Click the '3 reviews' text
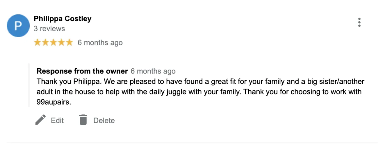 tap(49, 29)
